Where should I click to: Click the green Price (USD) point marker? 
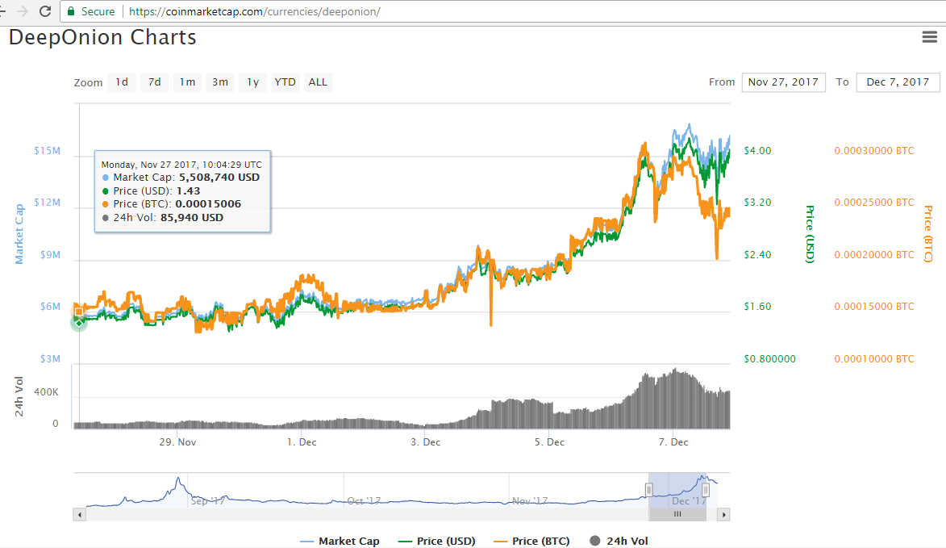[79, 323]
